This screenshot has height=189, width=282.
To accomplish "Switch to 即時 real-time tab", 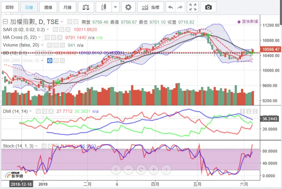I will pos(10,7).
